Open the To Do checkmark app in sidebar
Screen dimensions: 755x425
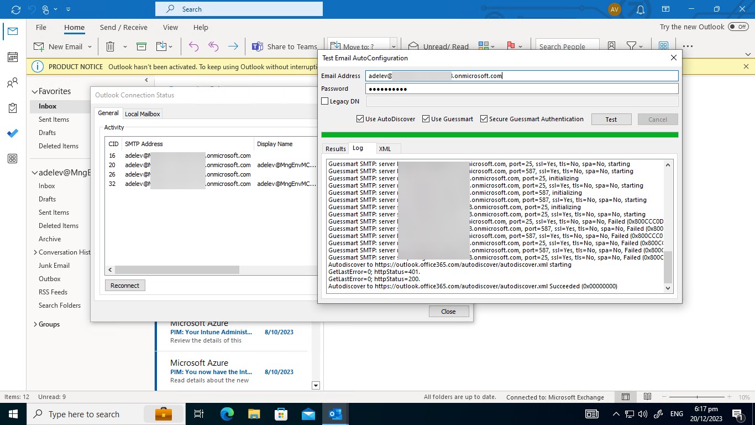coord(13,134)
